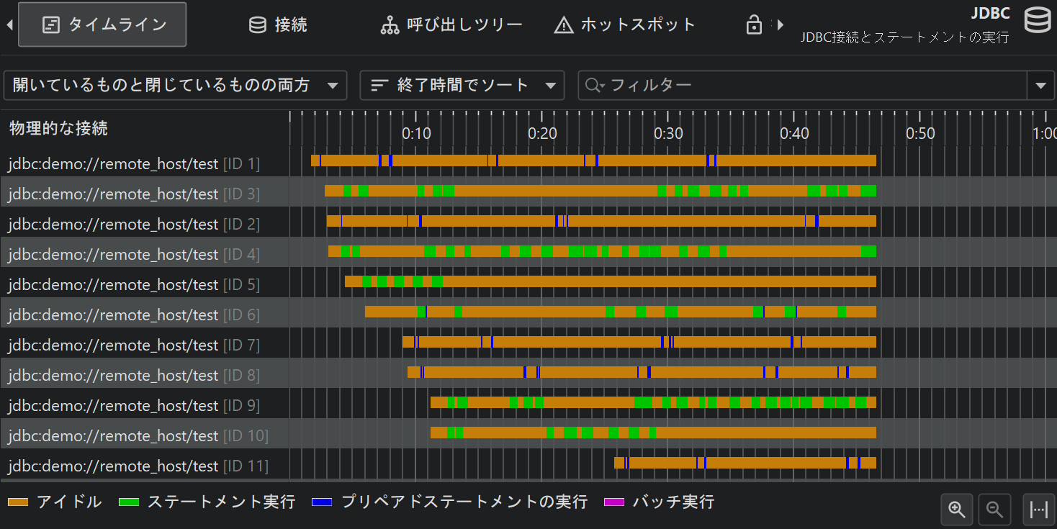Image resolution: width=1057 pixels, height=529 pixels.
Task: Click the timeline bar for connection ID 8
Action: tap(642, 372)
